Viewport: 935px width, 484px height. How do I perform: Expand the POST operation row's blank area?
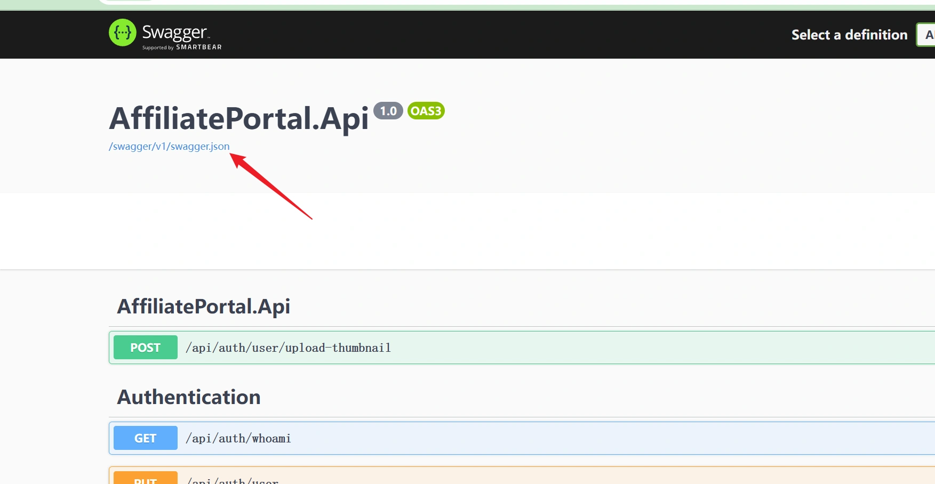640,348
